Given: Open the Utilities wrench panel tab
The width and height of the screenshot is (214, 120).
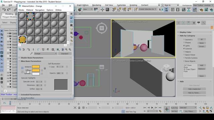Looking at the screenshot, I should tap(204, 23).
